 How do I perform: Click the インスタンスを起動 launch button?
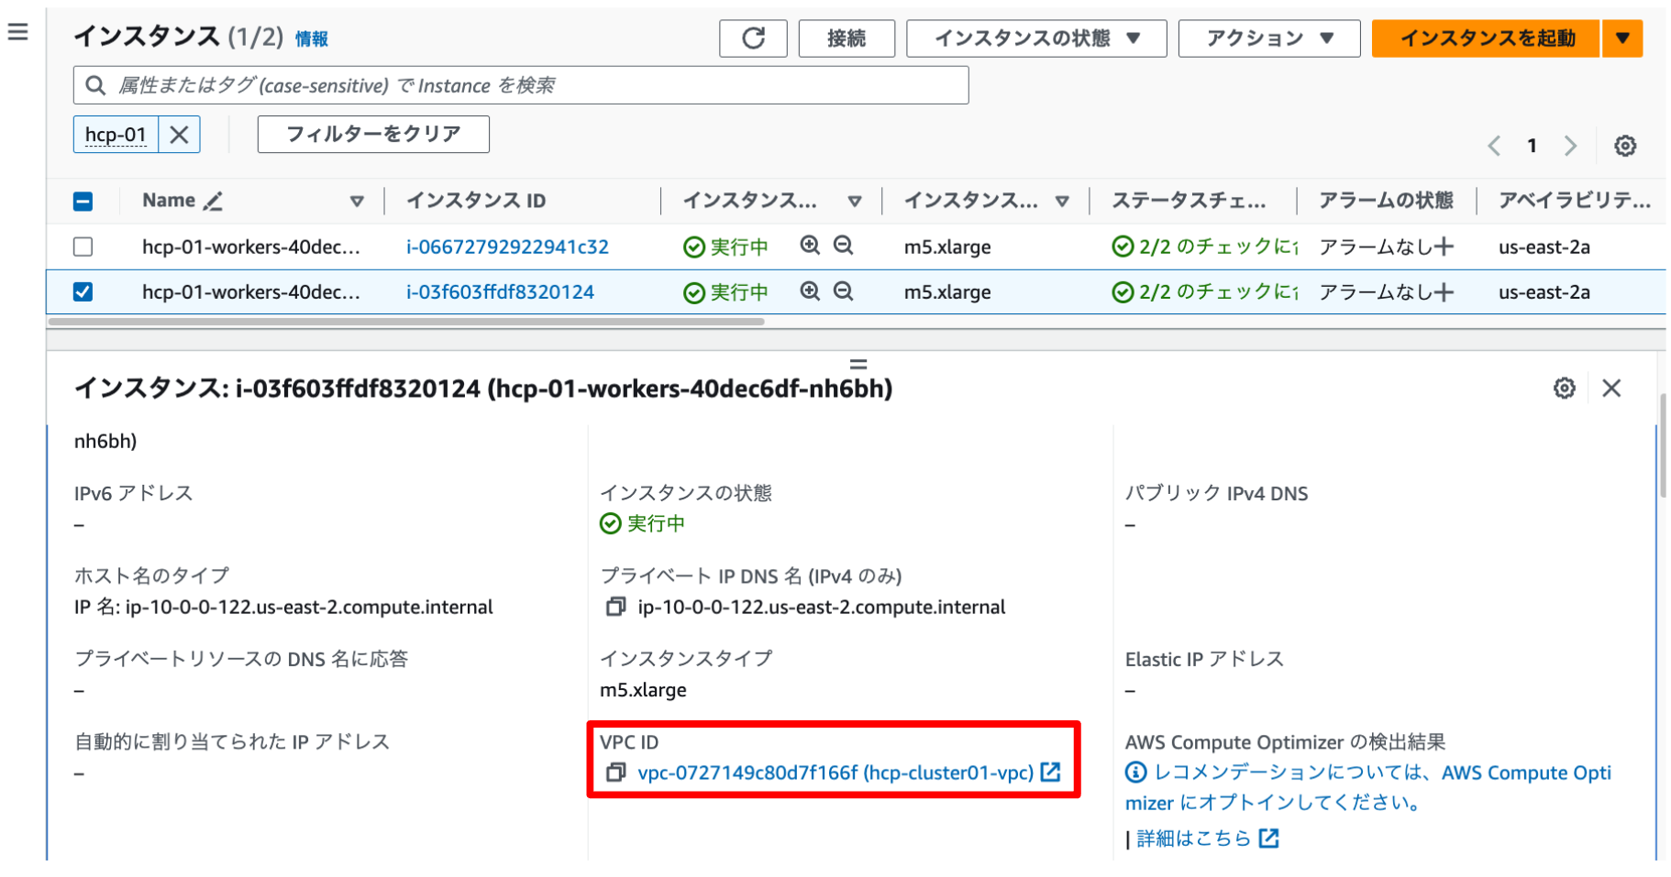click(x=1487, y=38)
